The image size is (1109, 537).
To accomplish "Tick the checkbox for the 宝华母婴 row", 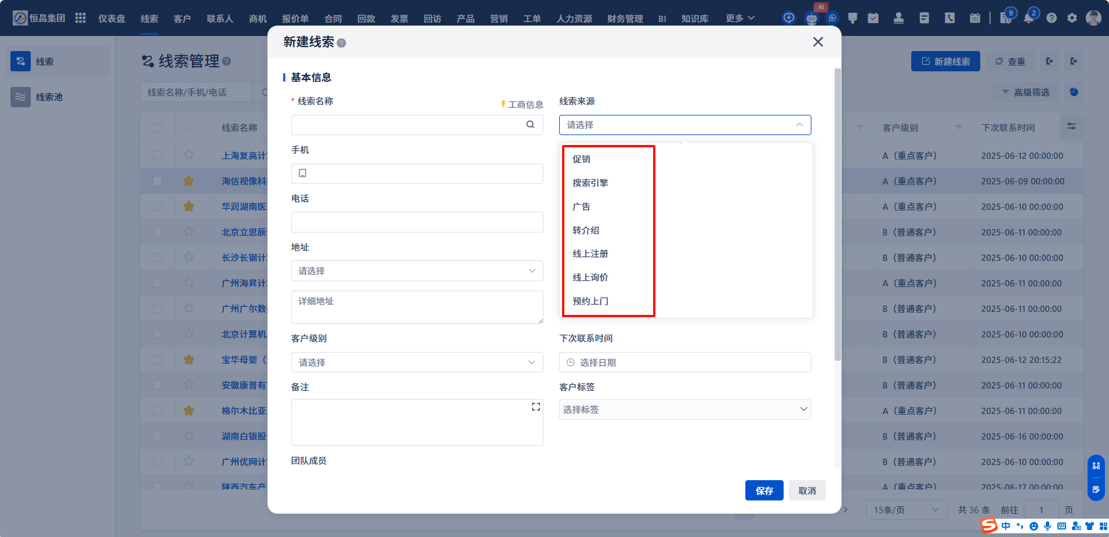I will point(158,360).
